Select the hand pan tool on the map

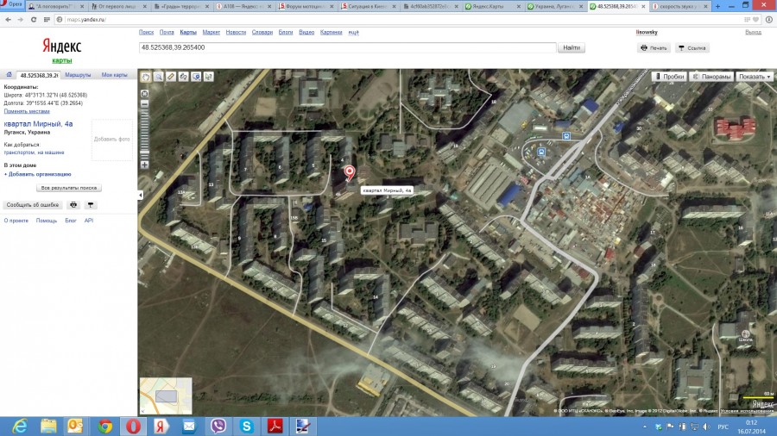coord(146,77)
